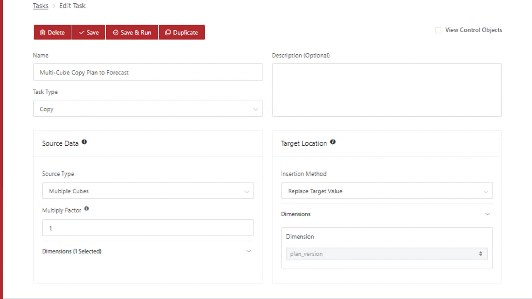Expand Dimensions (1 Selected) section
Viewport: 532px width, 299px height.
coord(248,251)
